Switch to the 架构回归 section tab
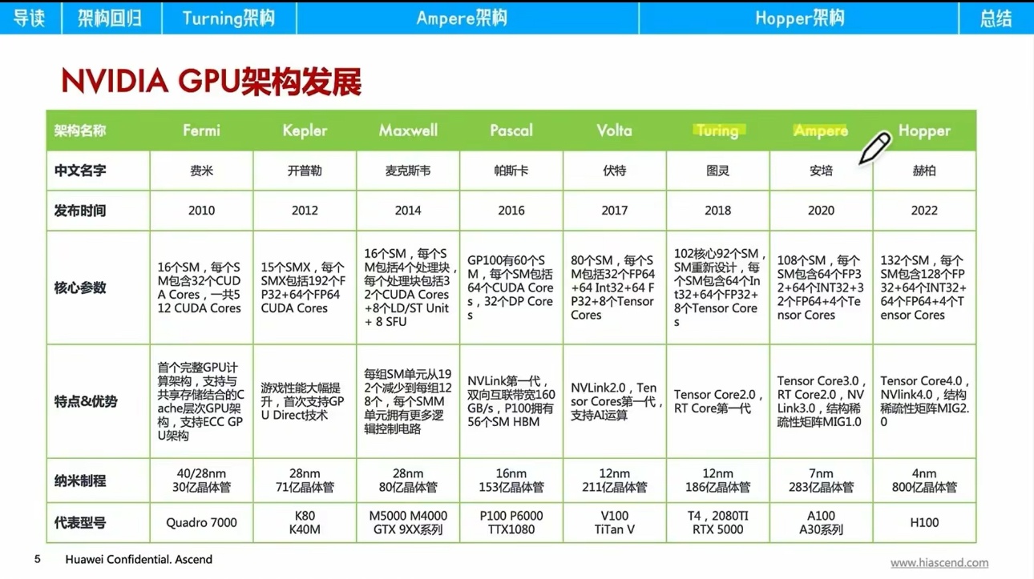 tap(111, 18)
